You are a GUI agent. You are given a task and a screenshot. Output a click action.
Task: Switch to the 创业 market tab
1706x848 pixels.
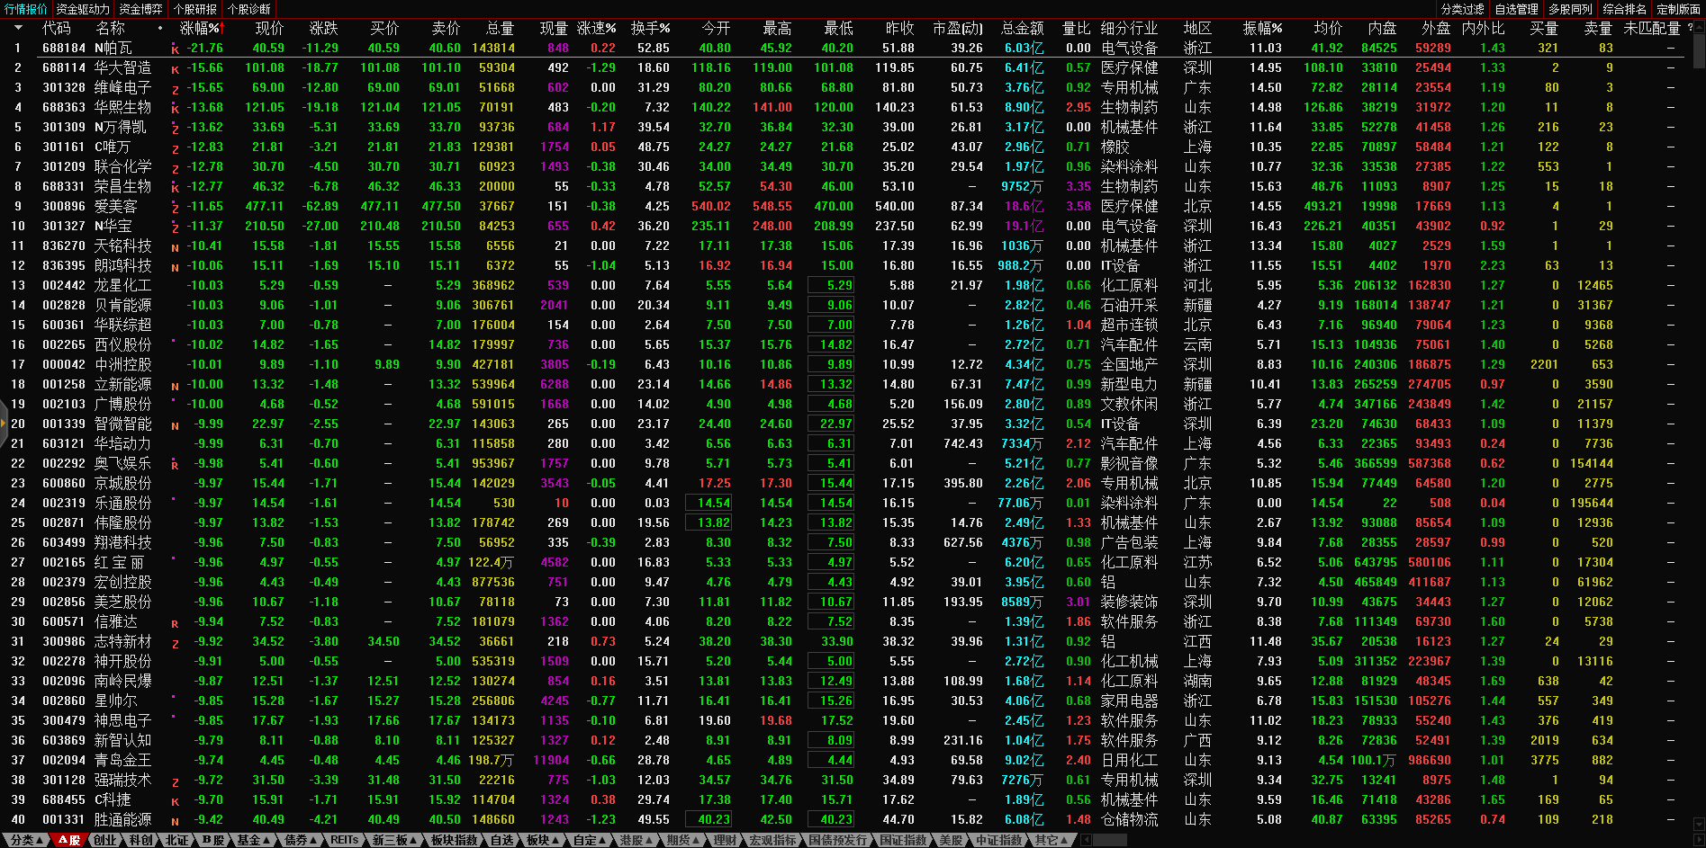(105, 840)
